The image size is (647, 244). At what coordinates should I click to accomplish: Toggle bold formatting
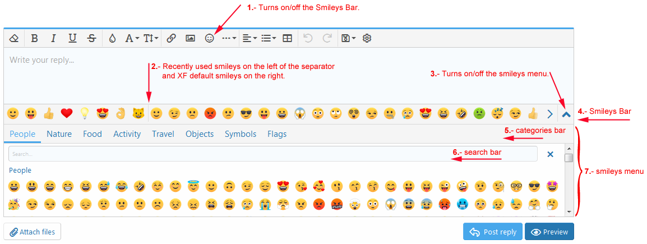35,38
